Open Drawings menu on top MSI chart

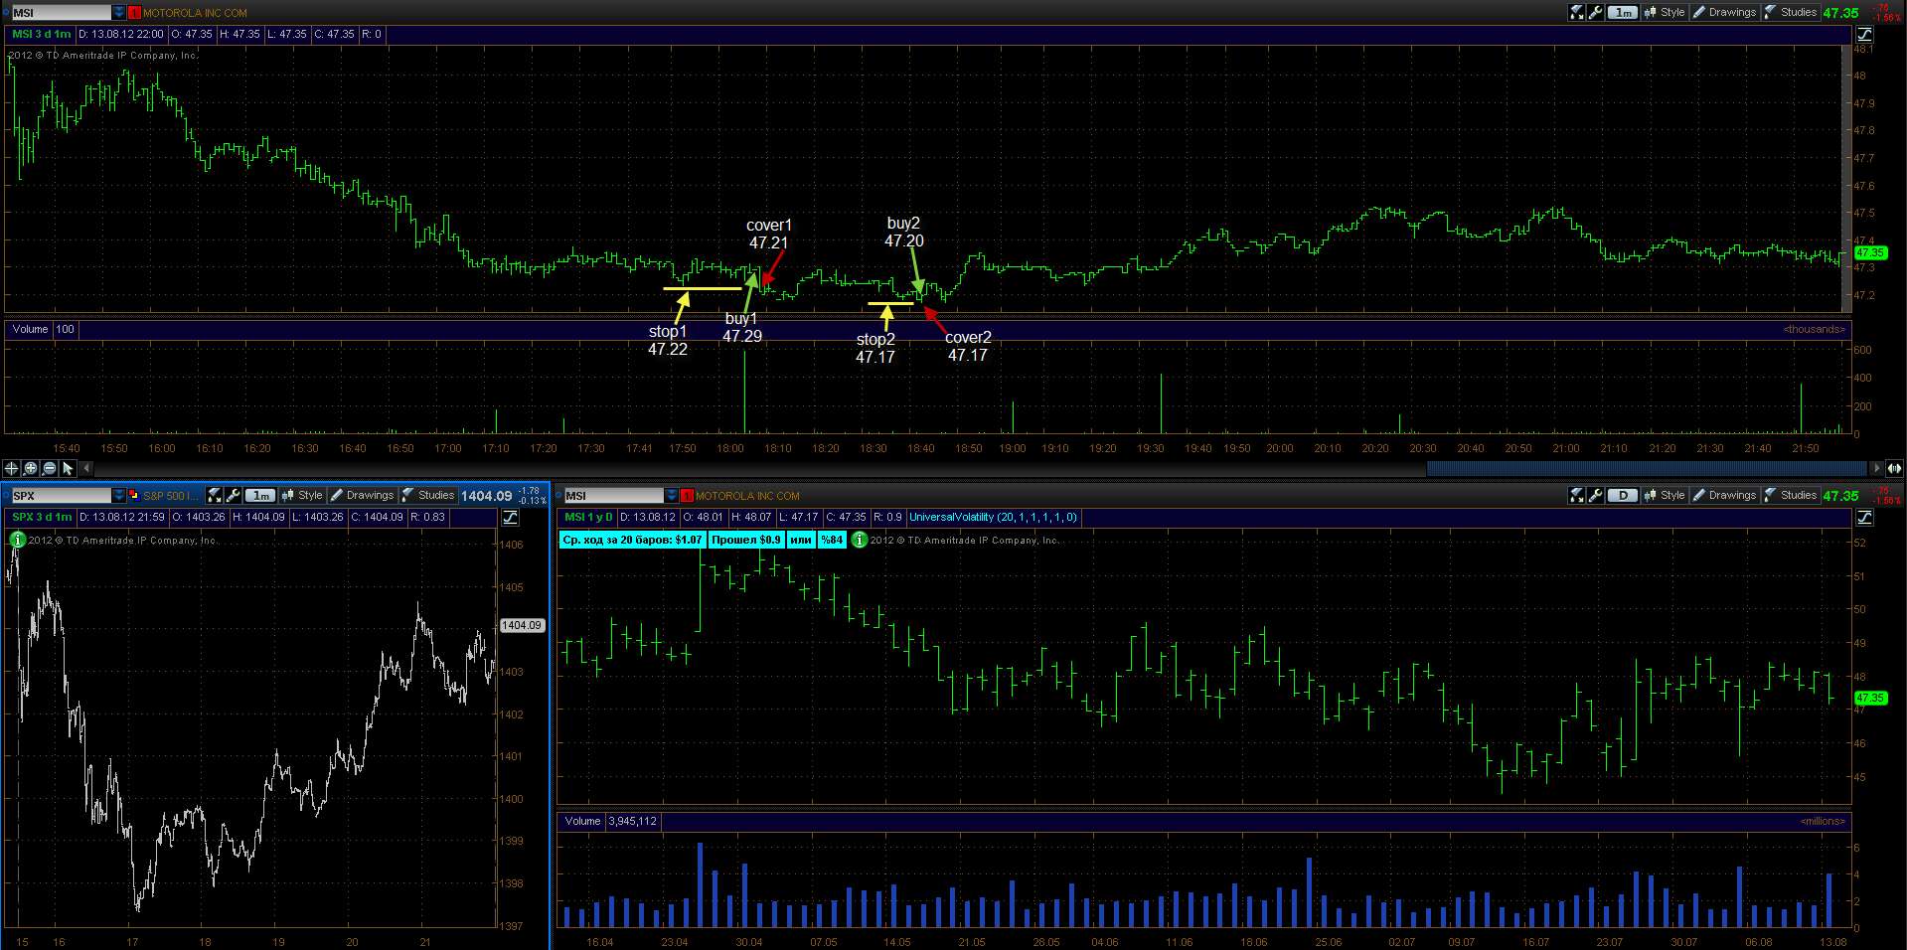click(1724, 12)
